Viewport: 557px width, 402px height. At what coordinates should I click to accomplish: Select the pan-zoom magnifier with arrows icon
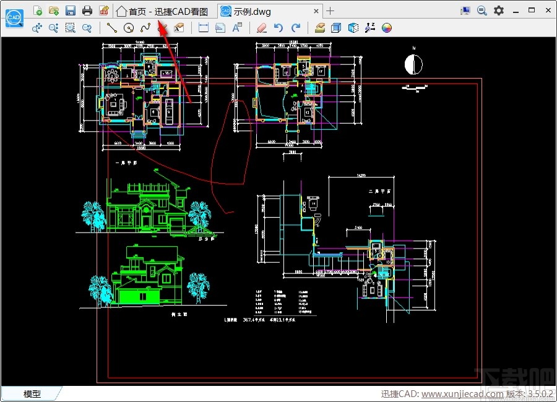pyautogui.click(x=37, y=28)
